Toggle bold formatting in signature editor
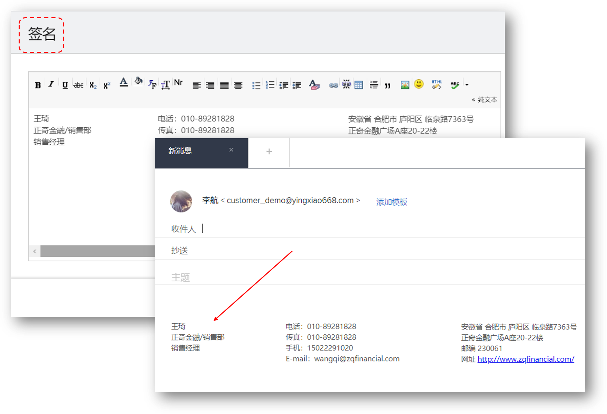Screen dimensions: 607x414 tap(38, 85)
